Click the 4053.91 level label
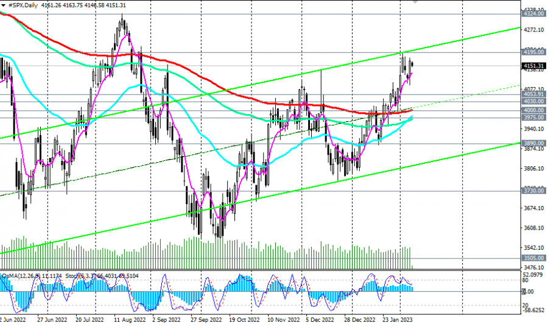This screenshot has height=326, width=548. click(533, 94)
